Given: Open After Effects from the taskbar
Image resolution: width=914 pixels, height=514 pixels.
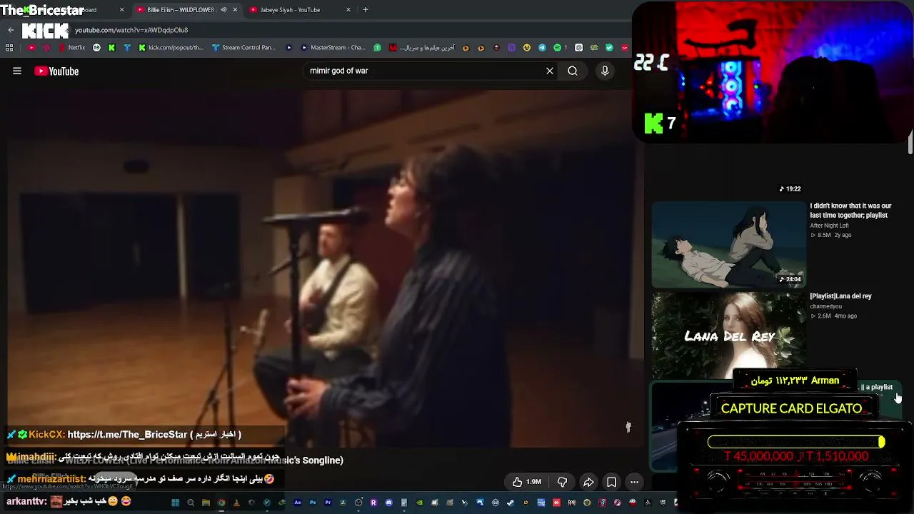Looking at the screenshot, I should tap(298, 503).
